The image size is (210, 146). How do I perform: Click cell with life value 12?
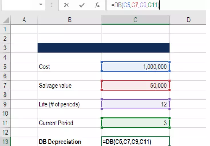pyautogui.click(x=135, y=104)
